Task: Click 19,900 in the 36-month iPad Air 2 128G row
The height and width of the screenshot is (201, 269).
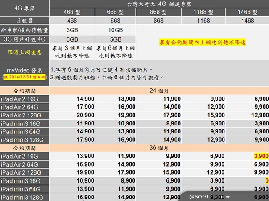Action: (85, 172)
